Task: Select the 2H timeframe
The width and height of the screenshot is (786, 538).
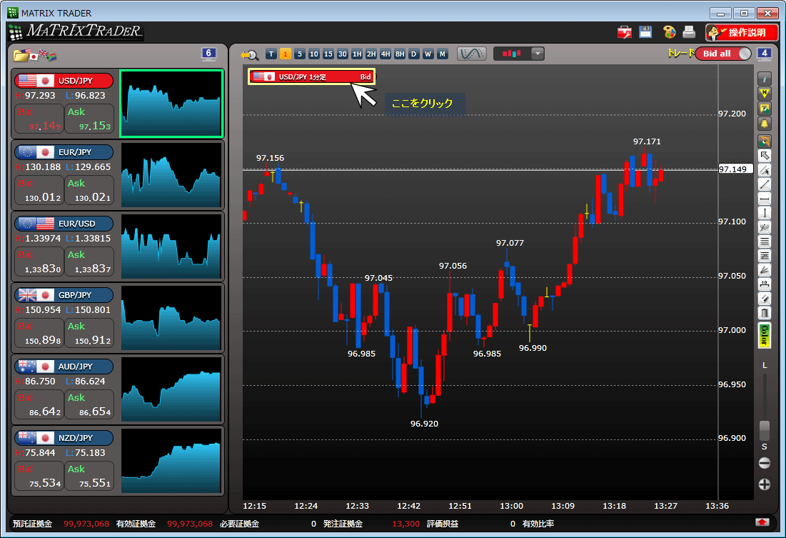Action: point(371,54)
